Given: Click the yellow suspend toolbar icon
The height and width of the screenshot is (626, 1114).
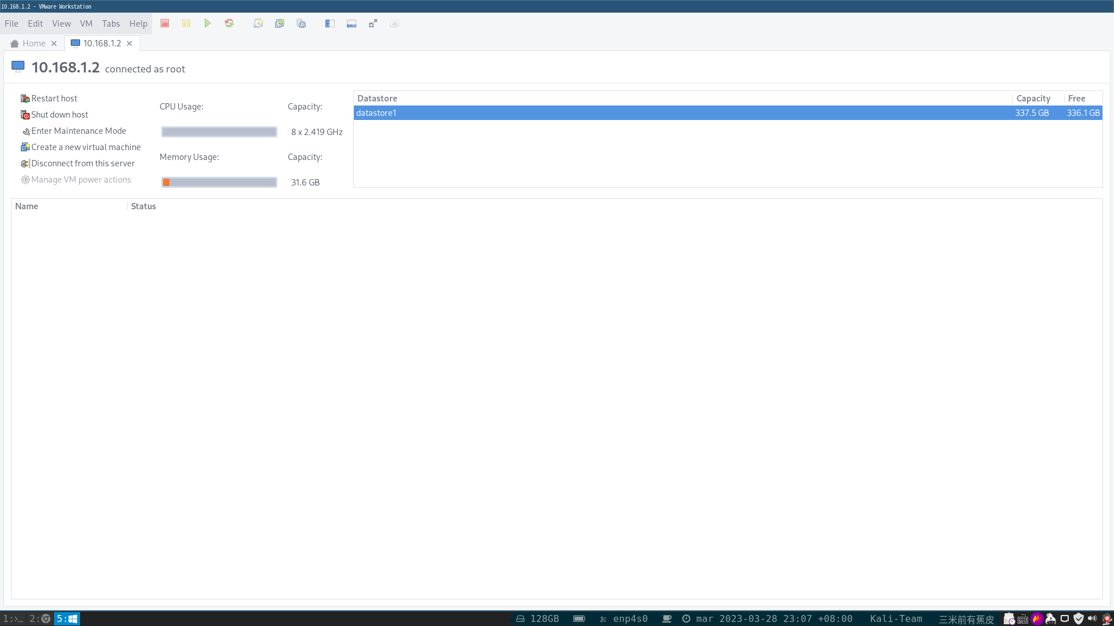Looking at the screenshot, I should tap(186, 24).
